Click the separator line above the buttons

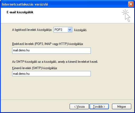(x=67, y=100)
